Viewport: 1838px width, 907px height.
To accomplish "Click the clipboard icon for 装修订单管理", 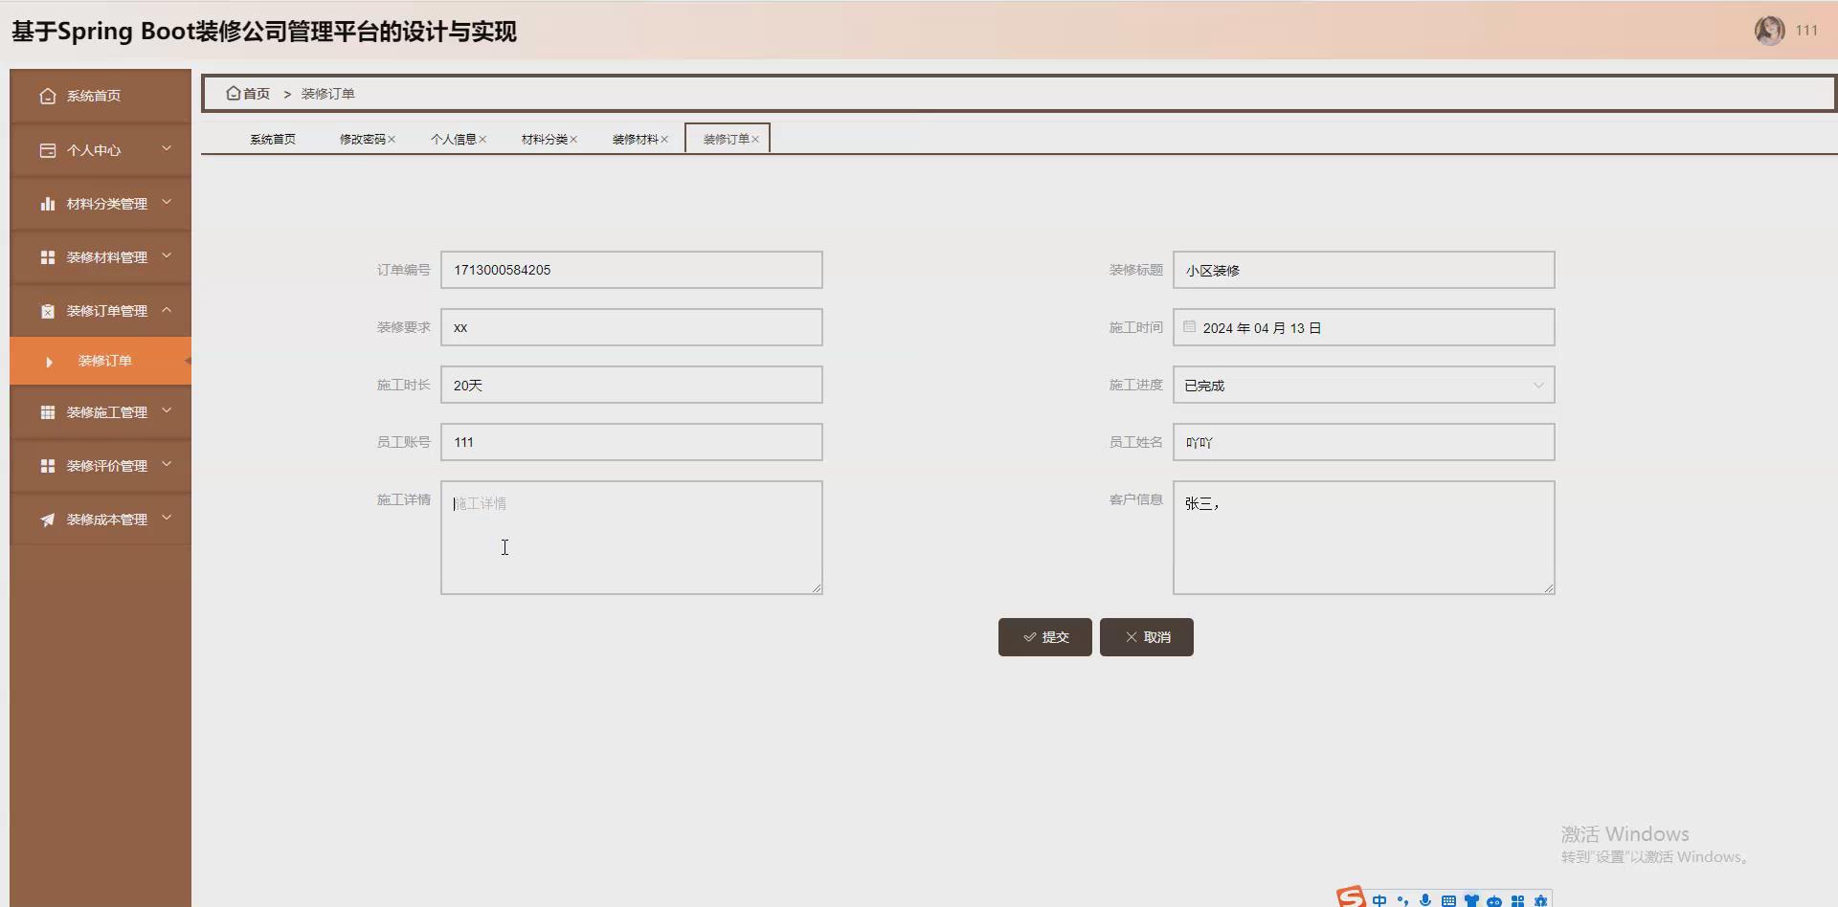I will point(47,310).
